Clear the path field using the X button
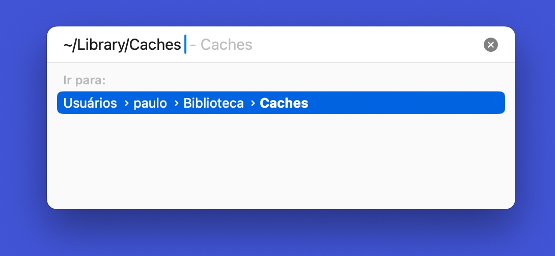This screenshot has height=256, width=555. [x=490, y=45]
